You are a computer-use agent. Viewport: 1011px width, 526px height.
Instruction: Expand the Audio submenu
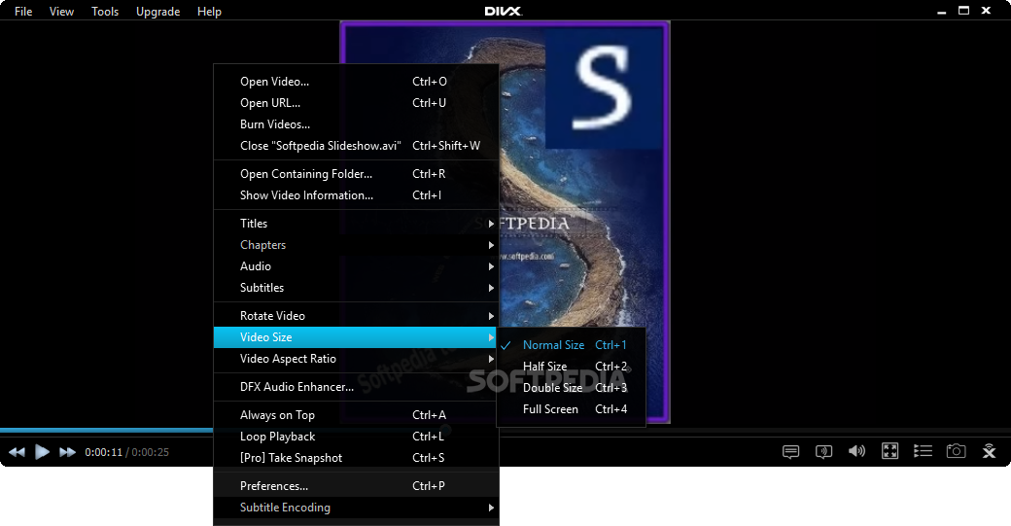[356, 266]
